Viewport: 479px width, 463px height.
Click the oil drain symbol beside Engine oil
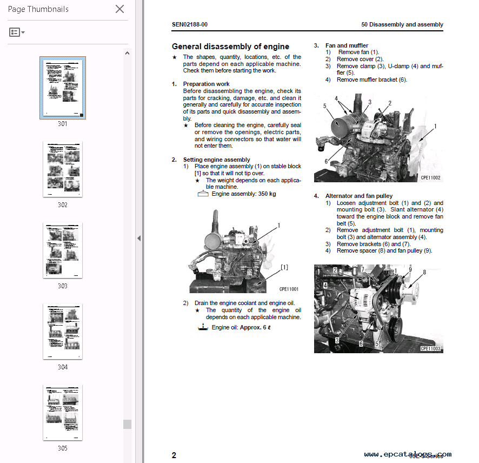[203, 327]
